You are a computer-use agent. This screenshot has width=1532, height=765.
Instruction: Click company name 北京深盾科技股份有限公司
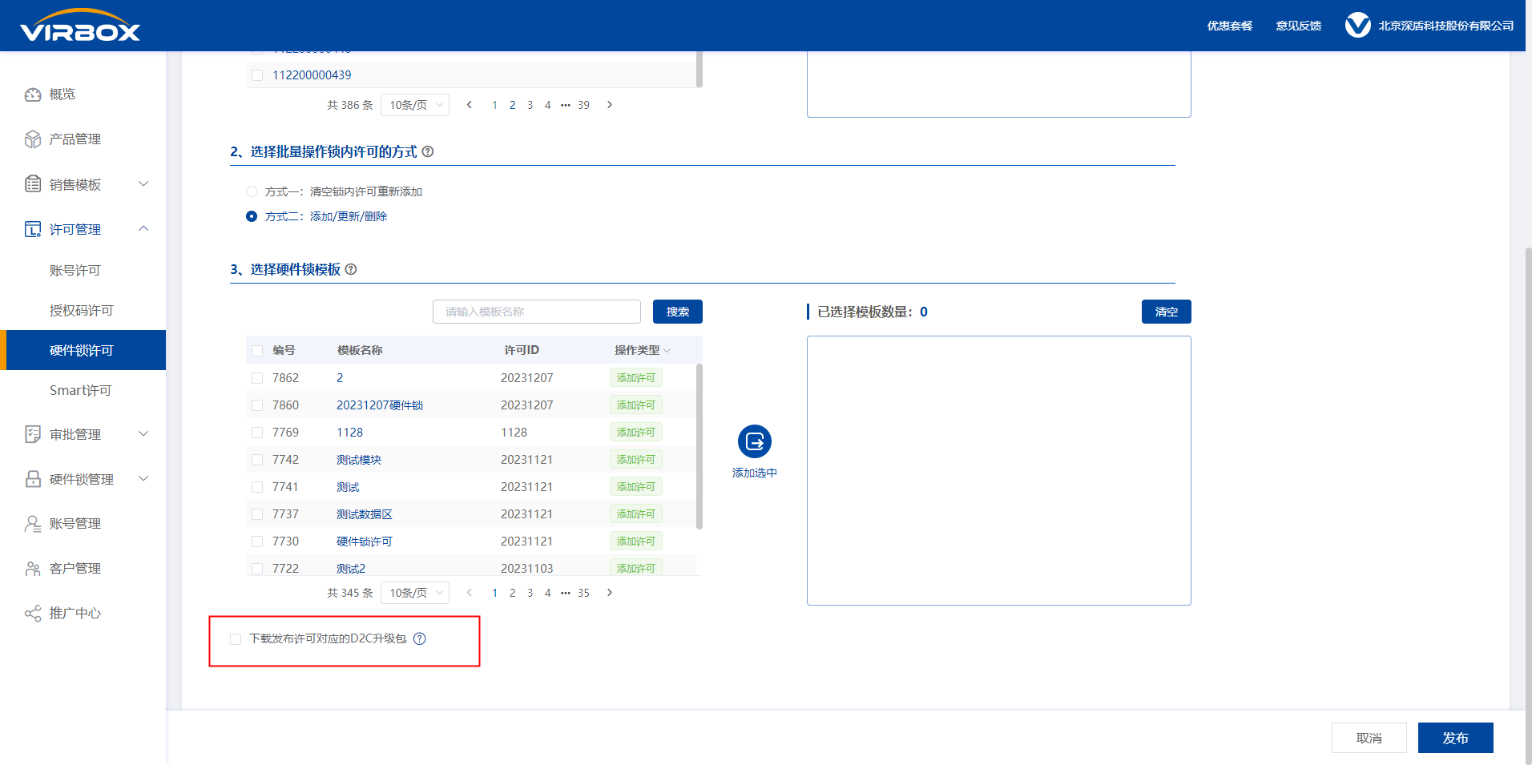(1446, 26)
